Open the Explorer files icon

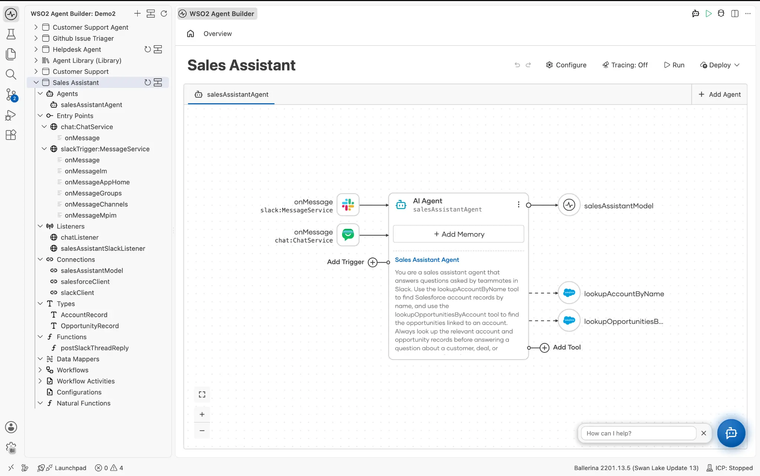click(x=11, y=54)
